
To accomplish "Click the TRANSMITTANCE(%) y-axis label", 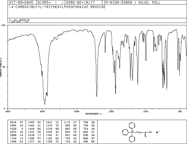I will (x=1, y=67).
